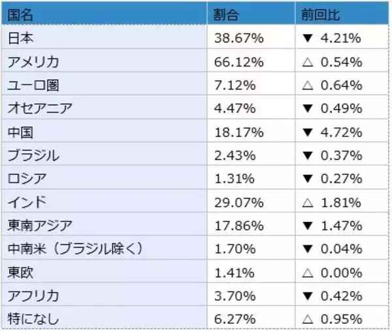Select the 中南米(ブラジル除く) cell
This screenshot has height=331, width=392.
tap(74, 249)
